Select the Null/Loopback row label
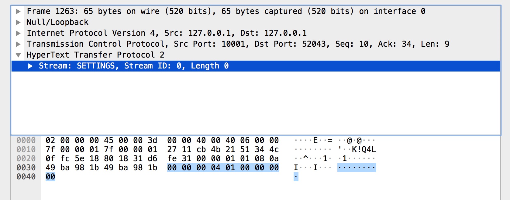The width and height of the screenshot is (510, 200). pyautogui.click(x=57, y=22)
